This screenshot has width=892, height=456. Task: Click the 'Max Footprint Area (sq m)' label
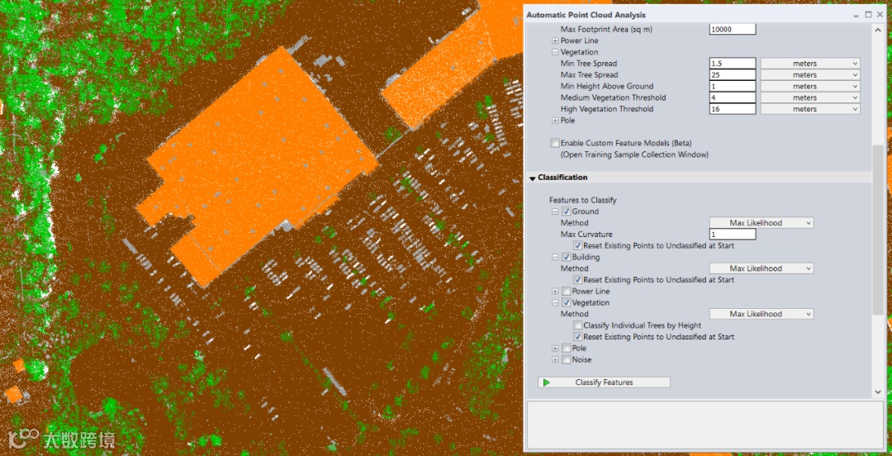point(606,29)
